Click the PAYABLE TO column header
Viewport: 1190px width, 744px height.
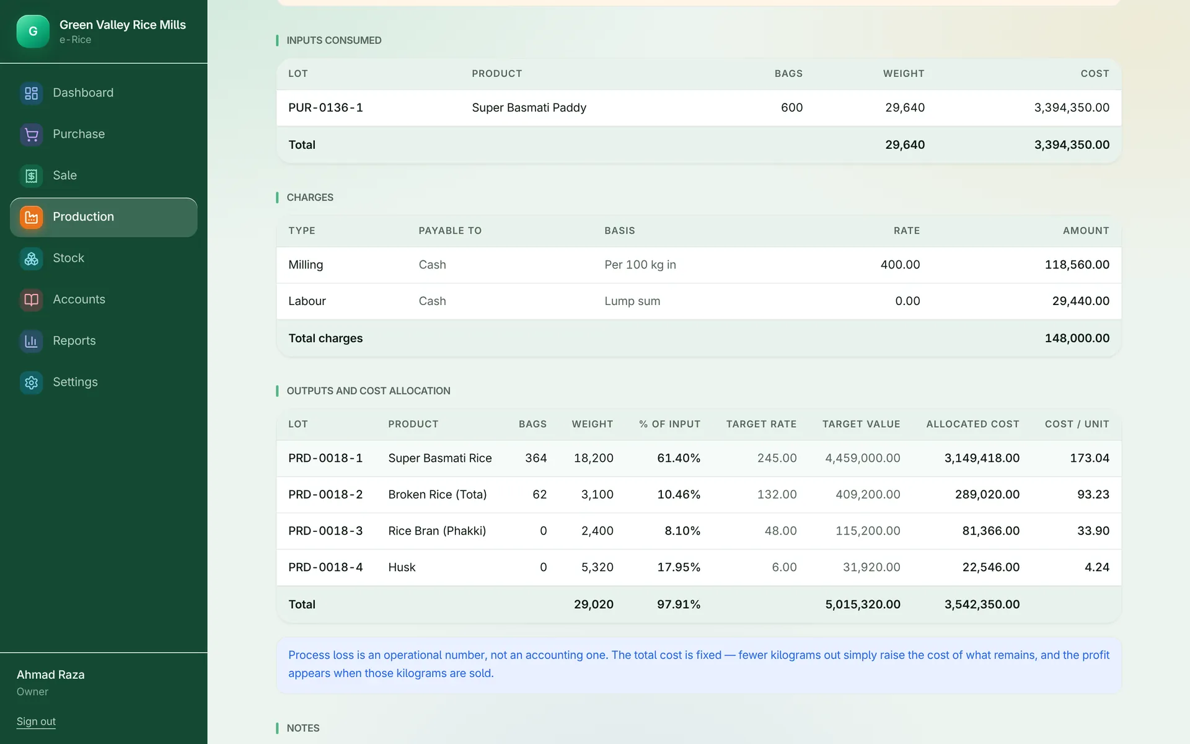tap(450, 231)
